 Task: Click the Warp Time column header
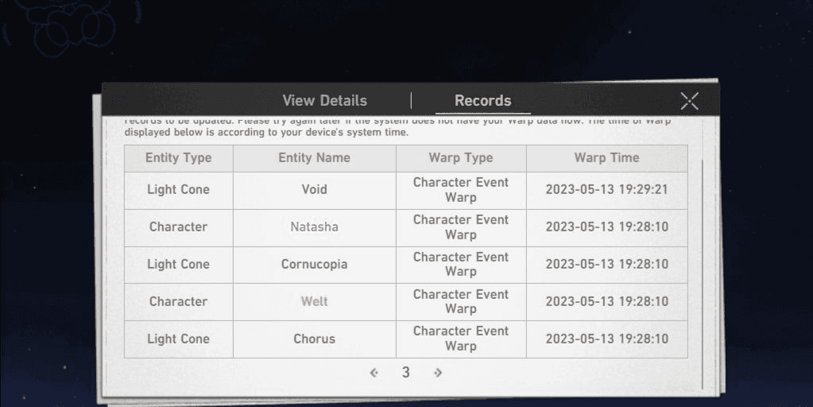pos(606,158)
